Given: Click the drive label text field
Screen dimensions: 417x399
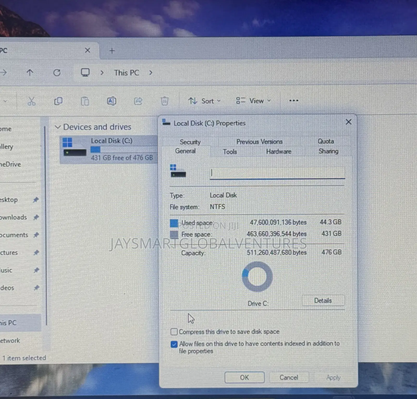Looking at the screenshot, I should click(x=277, y=173).
